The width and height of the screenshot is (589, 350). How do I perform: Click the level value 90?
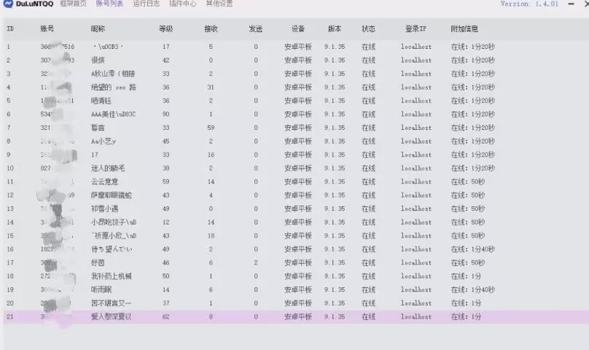coord(165,114)
